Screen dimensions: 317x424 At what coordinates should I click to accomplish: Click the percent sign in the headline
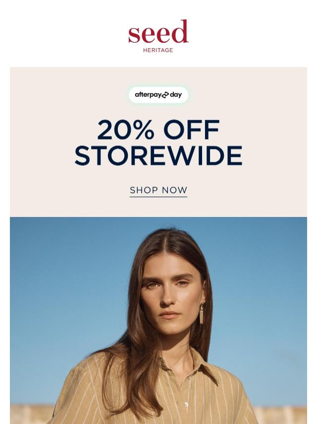[x=145, y=130]
